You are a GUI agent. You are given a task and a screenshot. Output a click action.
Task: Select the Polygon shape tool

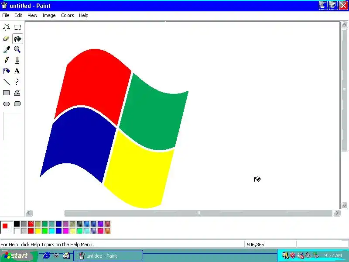tap(17, 93)
